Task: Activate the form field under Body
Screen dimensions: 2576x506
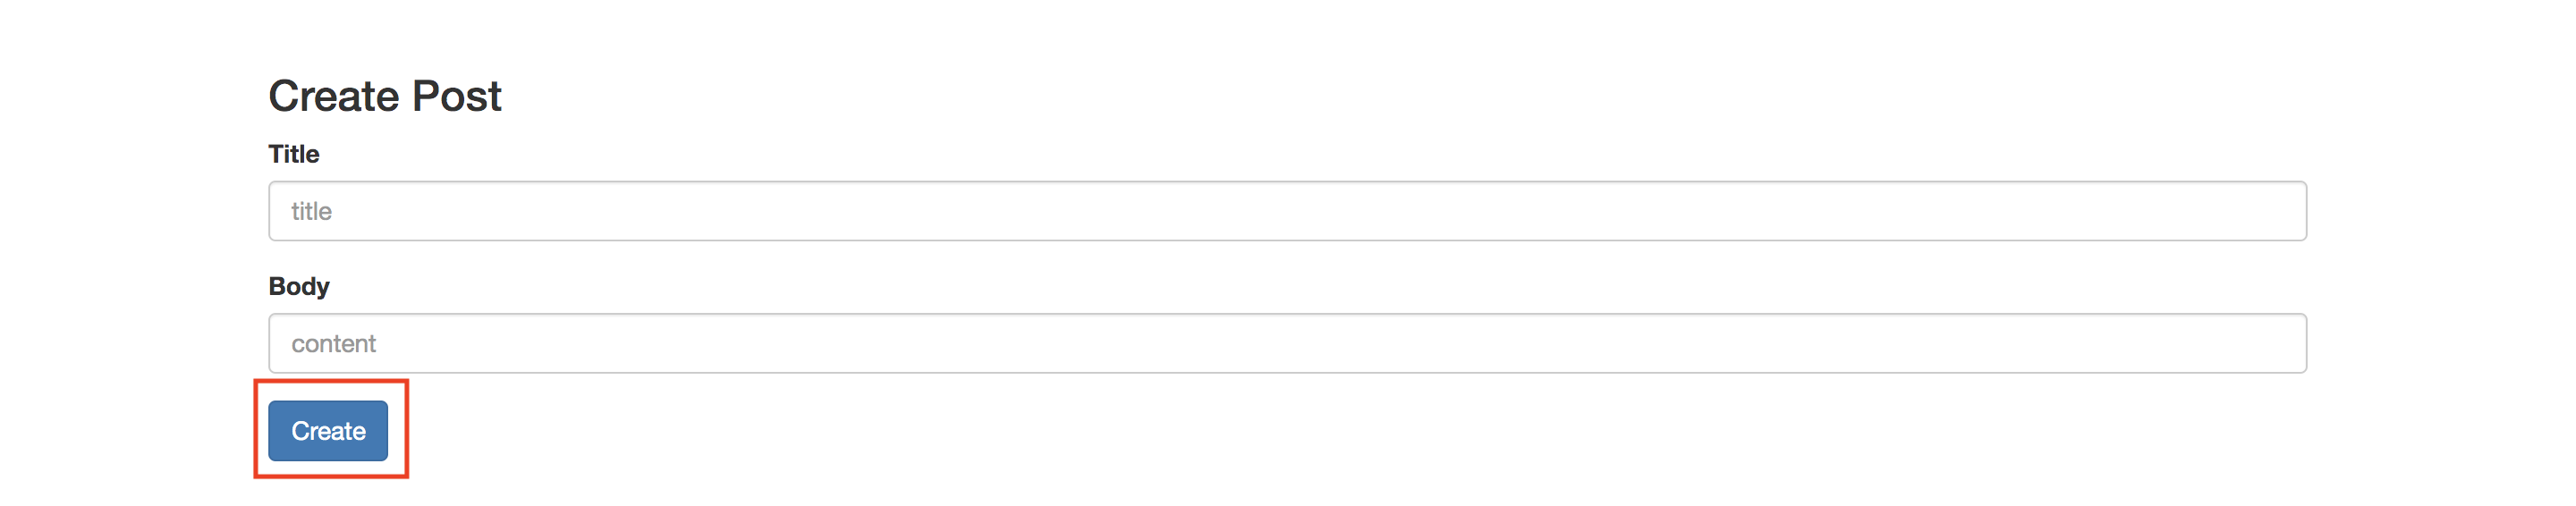Action: [1286, 343]
